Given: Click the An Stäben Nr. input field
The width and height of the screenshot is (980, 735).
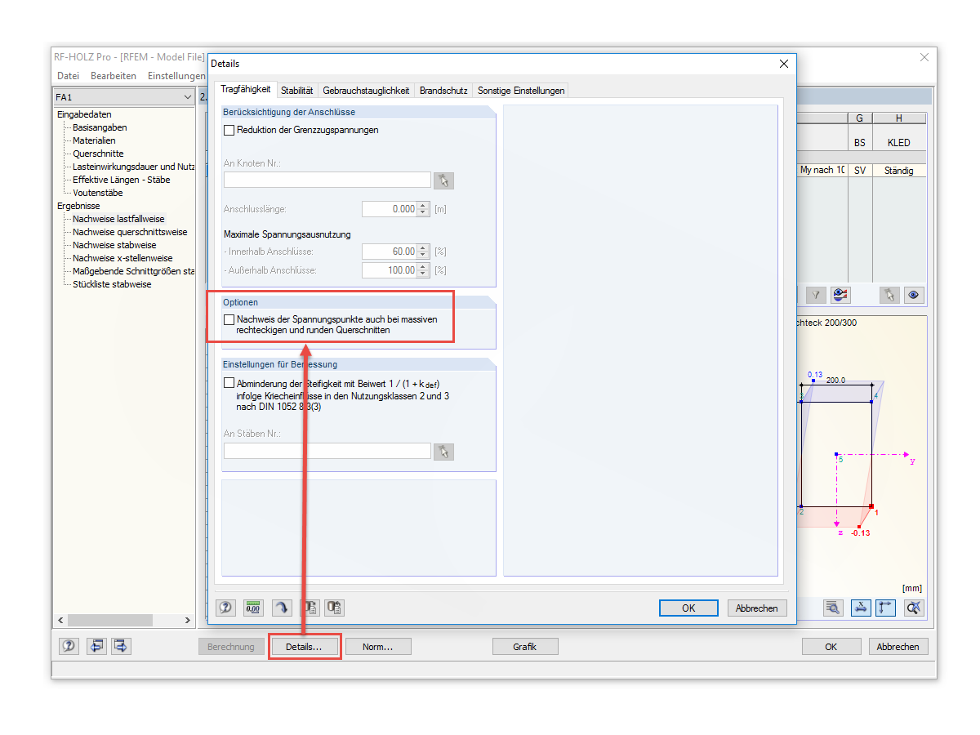Looking at the screenshot, I should [x=327, y=451].
